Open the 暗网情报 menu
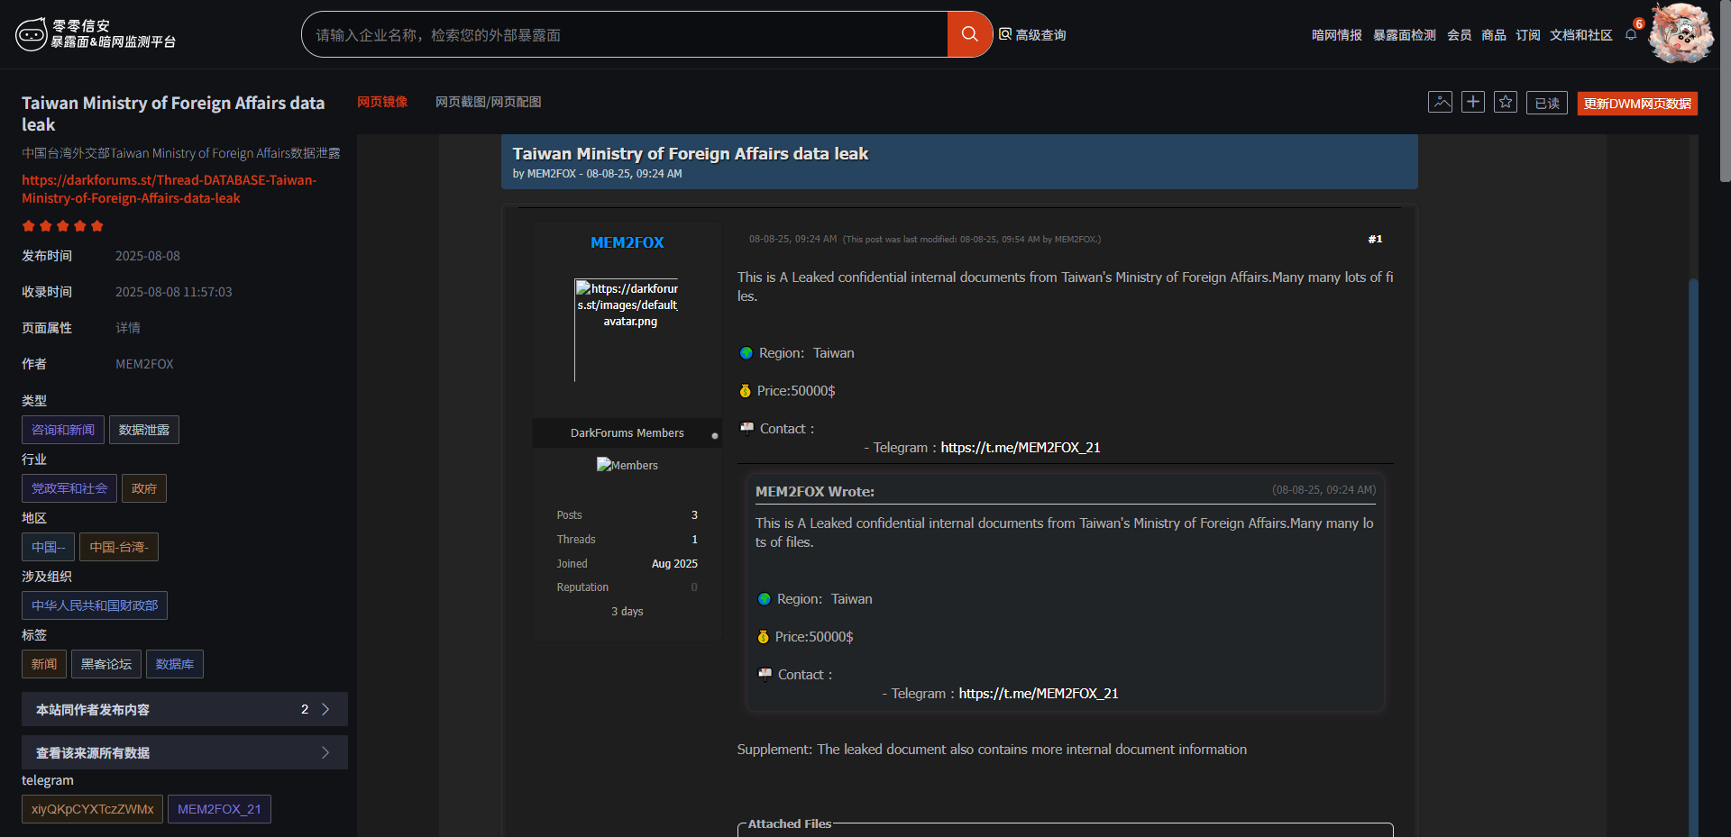1731x837 pixels. (1337, 35)
